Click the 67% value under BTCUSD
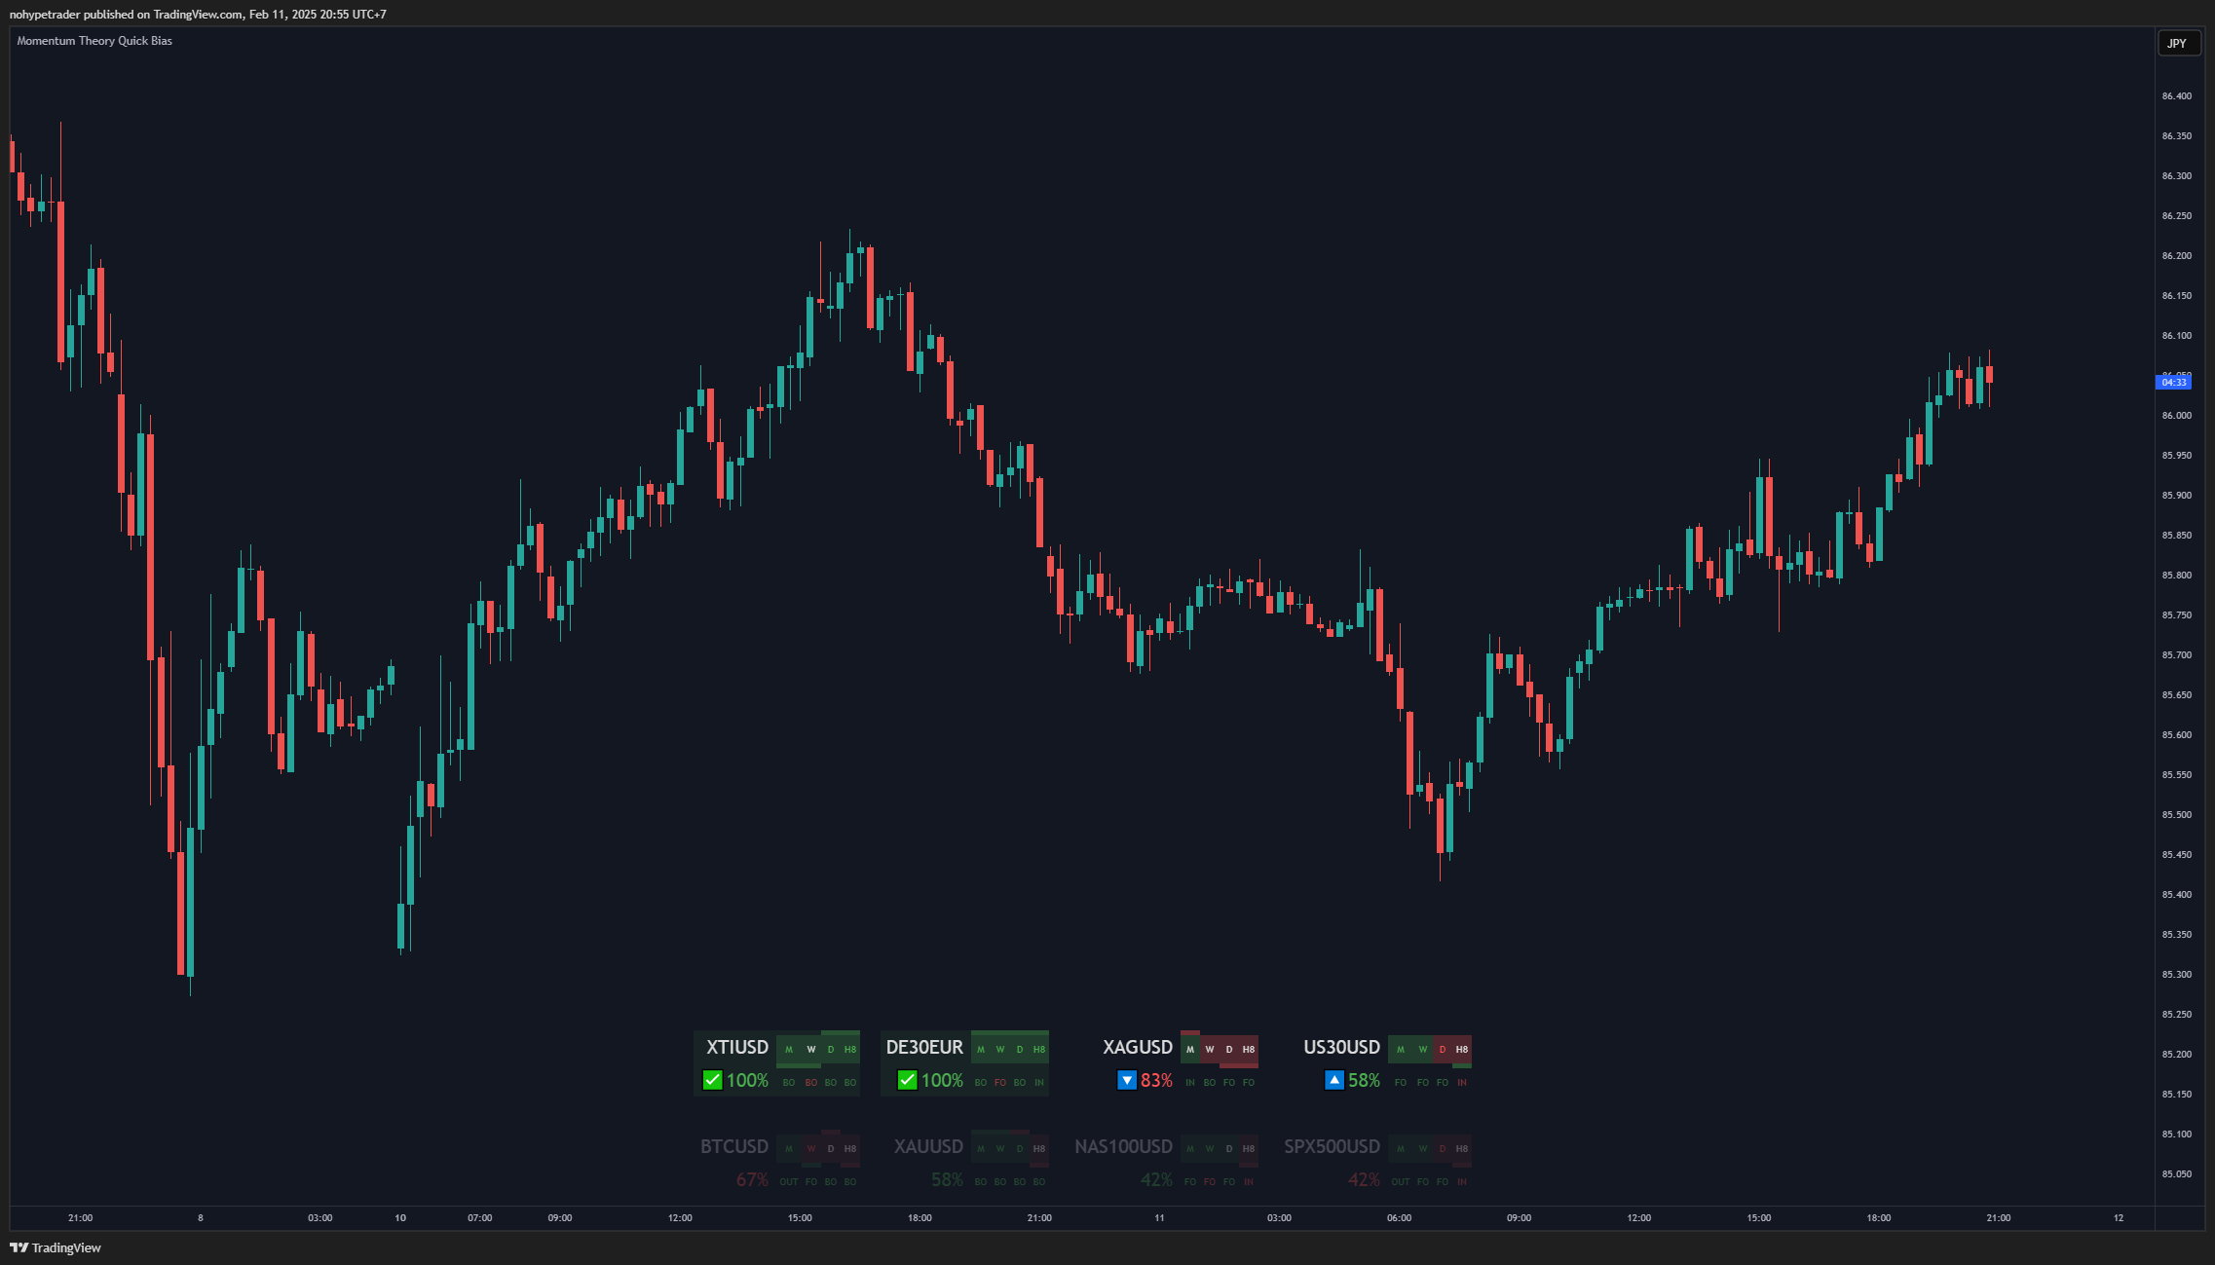 [x=752, y=1179]
